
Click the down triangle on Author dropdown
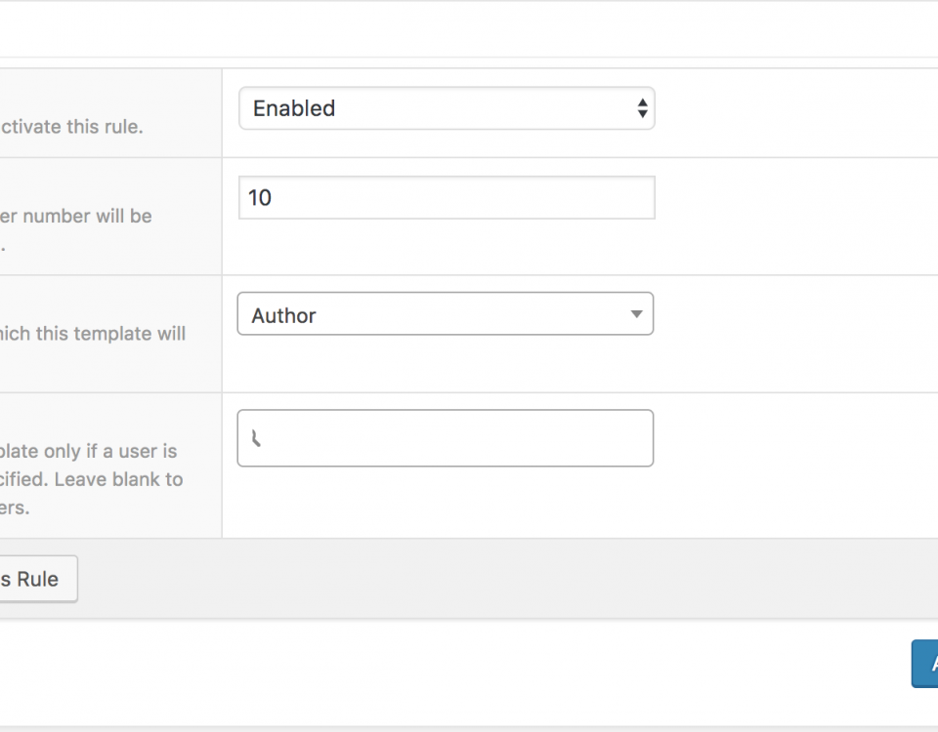tap(636, 313)
